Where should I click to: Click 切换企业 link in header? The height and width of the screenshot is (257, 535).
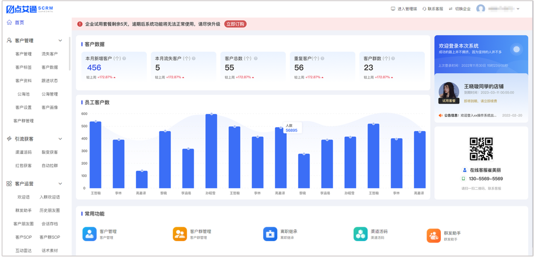463,9
